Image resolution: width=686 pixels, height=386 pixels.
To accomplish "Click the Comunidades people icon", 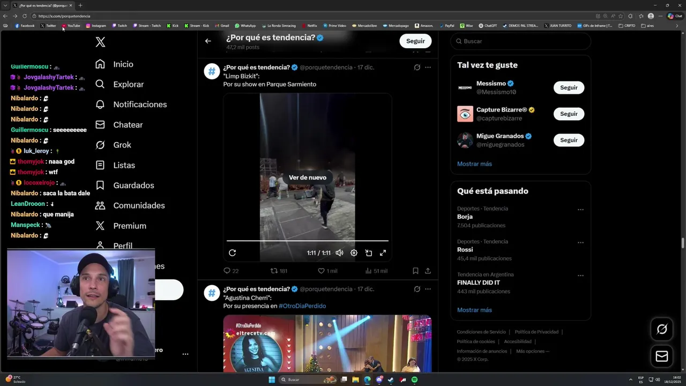I will [100, 205].
